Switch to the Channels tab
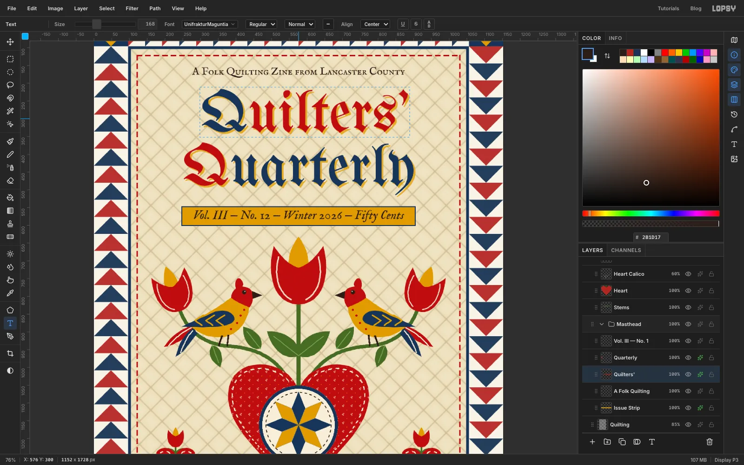The height and width of the screenshot is (465, 744). 626,250
